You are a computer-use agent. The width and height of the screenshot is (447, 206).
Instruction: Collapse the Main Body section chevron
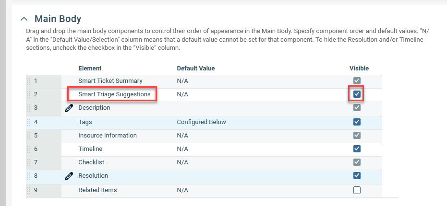24,19
